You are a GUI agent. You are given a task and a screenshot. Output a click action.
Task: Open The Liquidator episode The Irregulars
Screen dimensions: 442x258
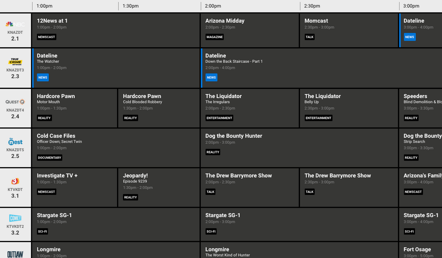[x=250, y=108]
